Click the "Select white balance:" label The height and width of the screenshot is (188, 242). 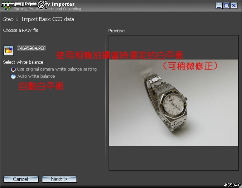[x=24, y=62]
